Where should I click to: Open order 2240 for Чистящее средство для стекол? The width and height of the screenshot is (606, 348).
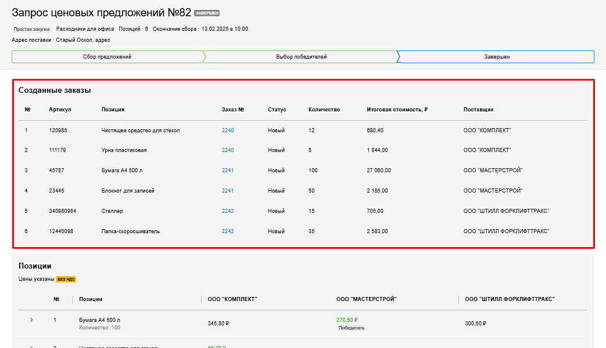pyautogui.click(x=228, y=130)
